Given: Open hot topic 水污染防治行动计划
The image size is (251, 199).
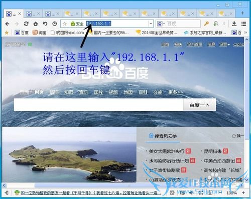Looking at the screenshot, I should tap(169, 161).
